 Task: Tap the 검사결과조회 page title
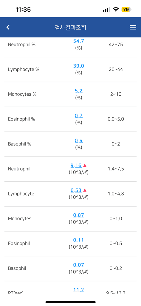[x=70, y=27]
